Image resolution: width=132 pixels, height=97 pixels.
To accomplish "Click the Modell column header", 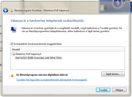I will (68, 49).
